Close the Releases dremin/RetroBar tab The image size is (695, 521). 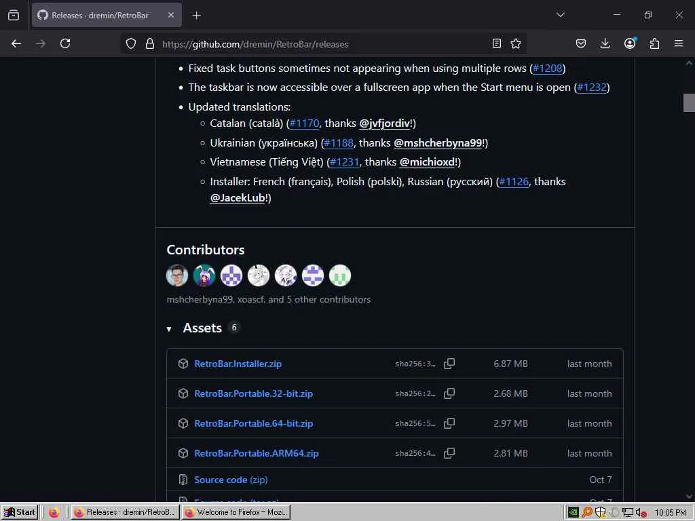pyautogui.click(x=171, y=15)
